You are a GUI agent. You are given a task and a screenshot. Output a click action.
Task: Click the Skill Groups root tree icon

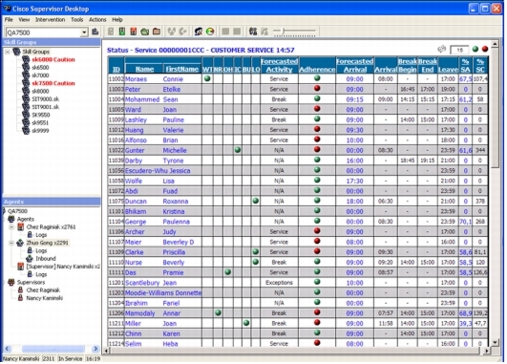(16, 52)
